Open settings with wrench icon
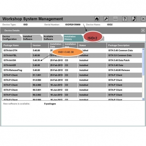 [106, 19]
